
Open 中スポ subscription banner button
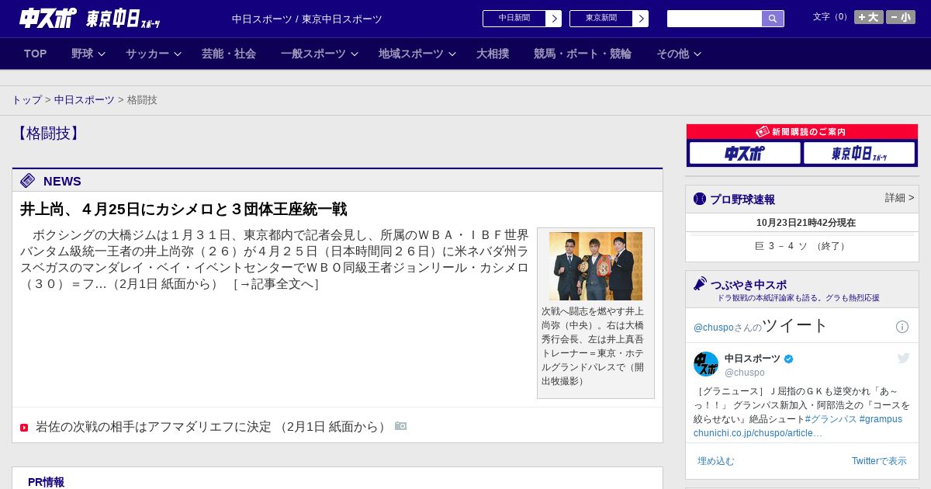[745, 153]
